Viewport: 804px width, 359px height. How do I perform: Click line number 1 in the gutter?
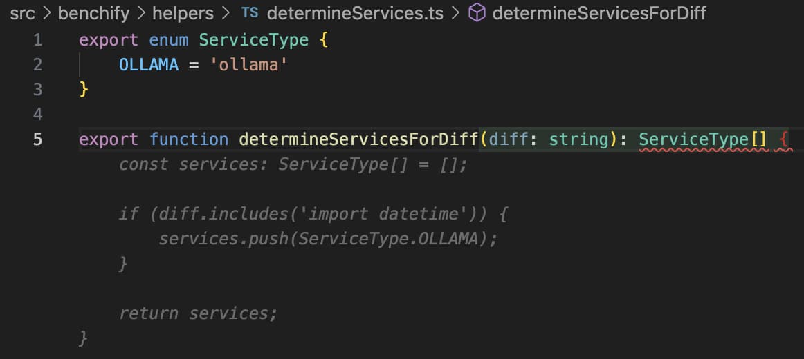[x=37, y=40]
